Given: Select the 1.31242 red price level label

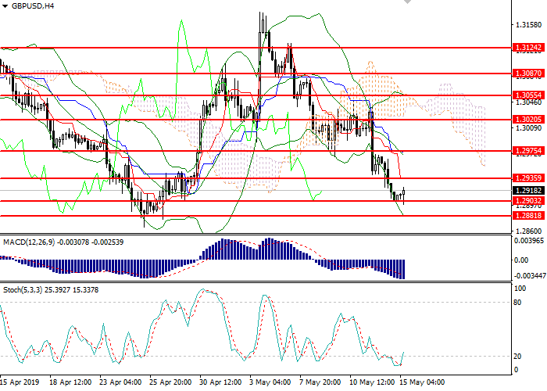Looking at the screenshot, I should (527, 48).
